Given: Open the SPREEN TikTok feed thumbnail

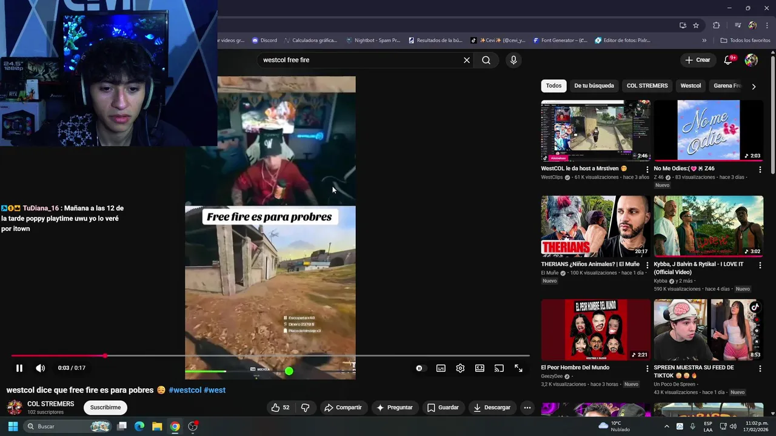Looking at the screenshot, I should (709, 329).
